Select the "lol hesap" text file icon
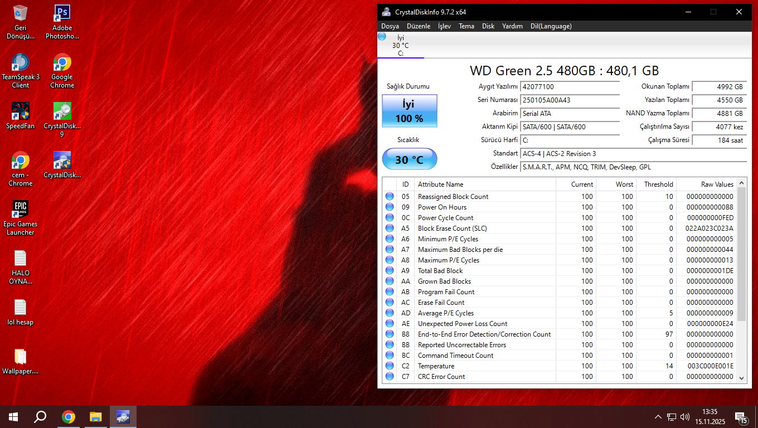Viewport: 758px width, 428px height. pos(20,312)
